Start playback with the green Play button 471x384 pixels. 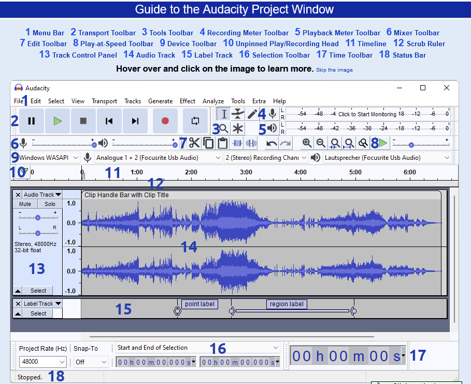pos(58,121)
